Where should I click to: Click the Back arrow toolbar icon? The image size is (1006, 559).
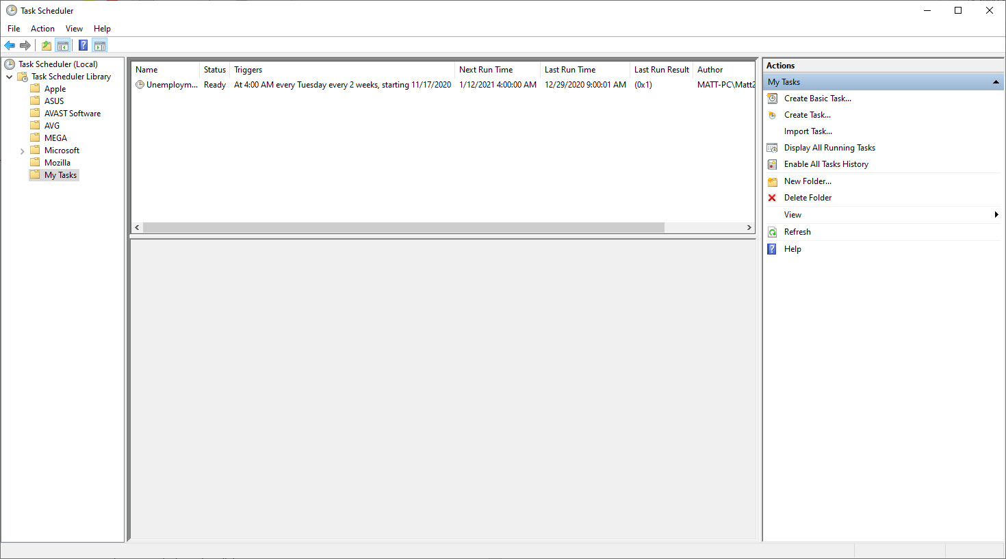[x=10, y=46]
